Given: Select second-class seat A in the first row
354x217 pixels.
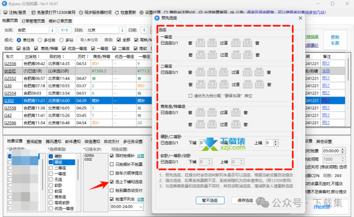Looking at the screenshot, I should pos(200,72).
